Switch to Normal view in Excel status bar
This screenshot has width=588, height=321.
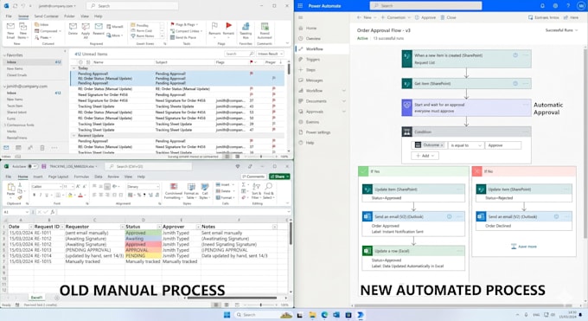216,305
